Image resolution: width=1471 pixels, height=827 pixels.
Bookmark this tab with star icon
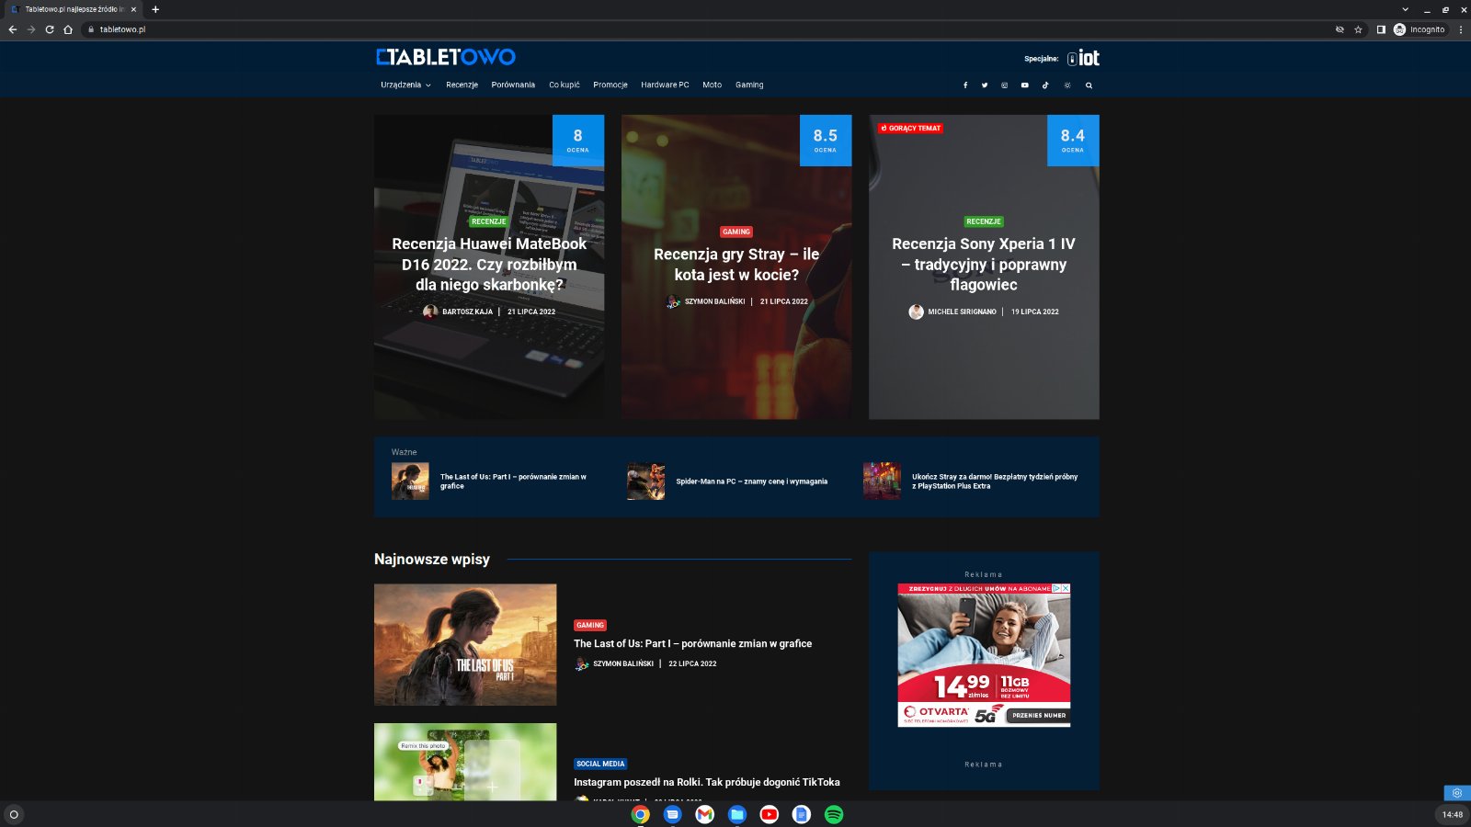[x=1358, y=29]
